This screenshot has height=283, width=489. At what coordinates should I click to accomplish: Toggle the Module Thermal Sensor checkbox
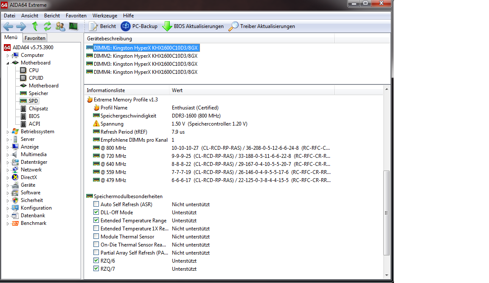tap(96, 237)
